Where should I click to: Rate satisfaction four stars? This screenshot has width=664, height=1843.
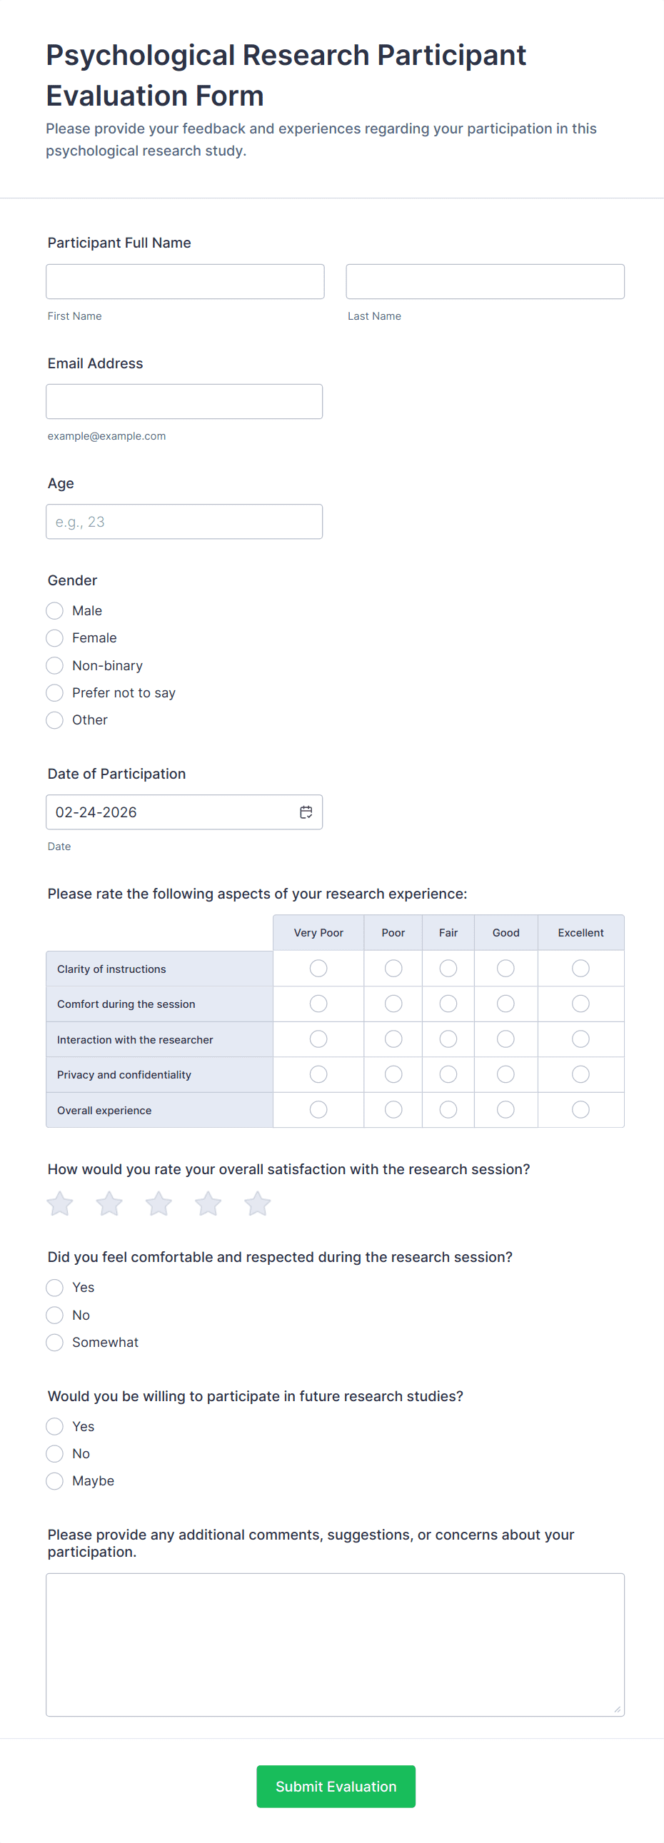208,1203
